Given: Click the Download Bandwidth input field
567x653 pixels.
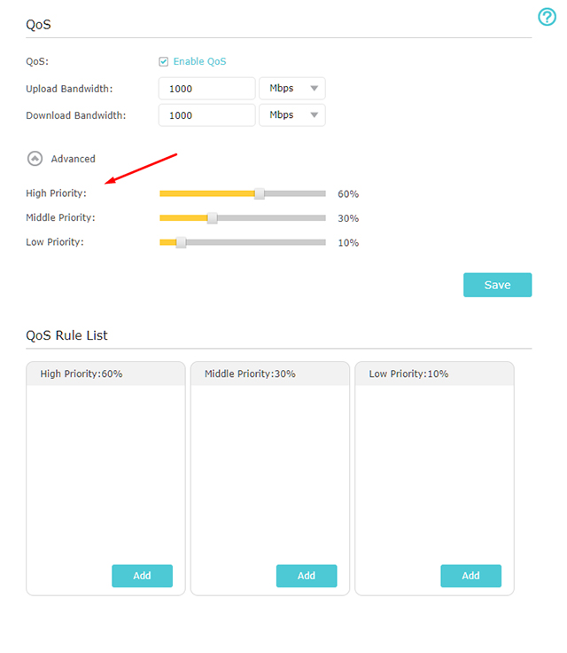Looking at the screenshot, I should [x=206, y=115].
